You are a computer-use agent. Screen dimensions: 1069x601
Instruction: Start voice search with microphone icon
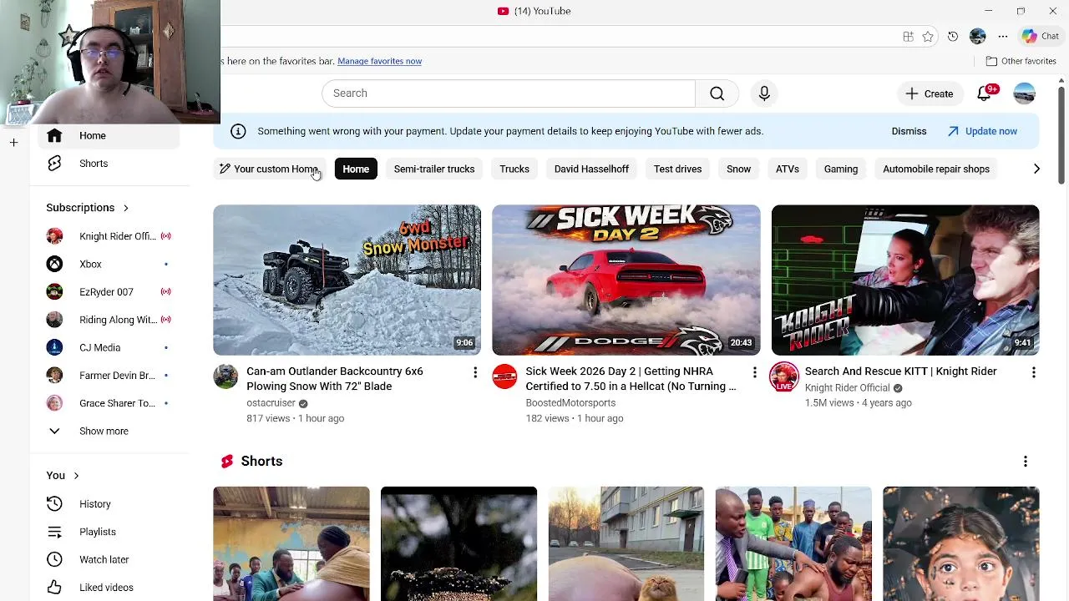click(x=764, y=93)
